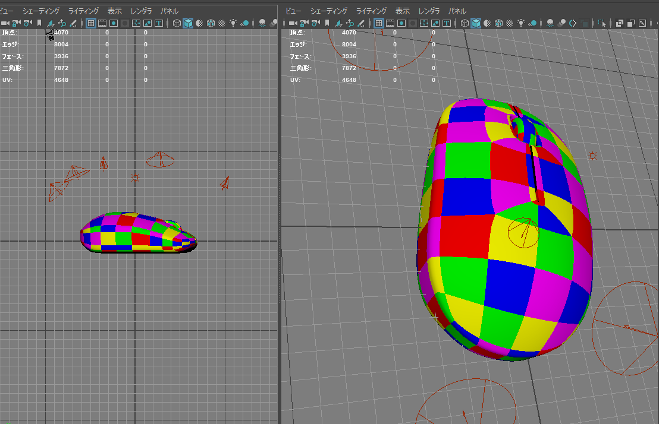Image resolution: width=659 pixels, height=424 pixels.
Task: Expand the パネル menu in the right panel
Action: [457, 11]
